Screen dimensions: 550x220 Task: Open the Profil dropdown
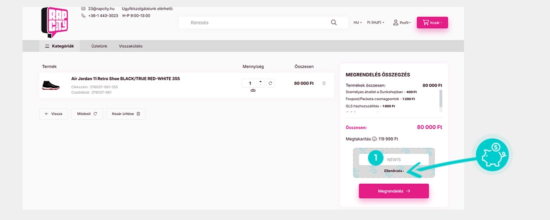click(x=401, y=22)
